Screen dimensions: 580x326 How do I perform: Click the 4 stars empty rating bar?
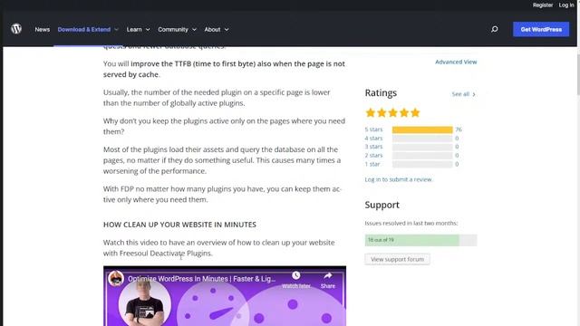(422, 139)
